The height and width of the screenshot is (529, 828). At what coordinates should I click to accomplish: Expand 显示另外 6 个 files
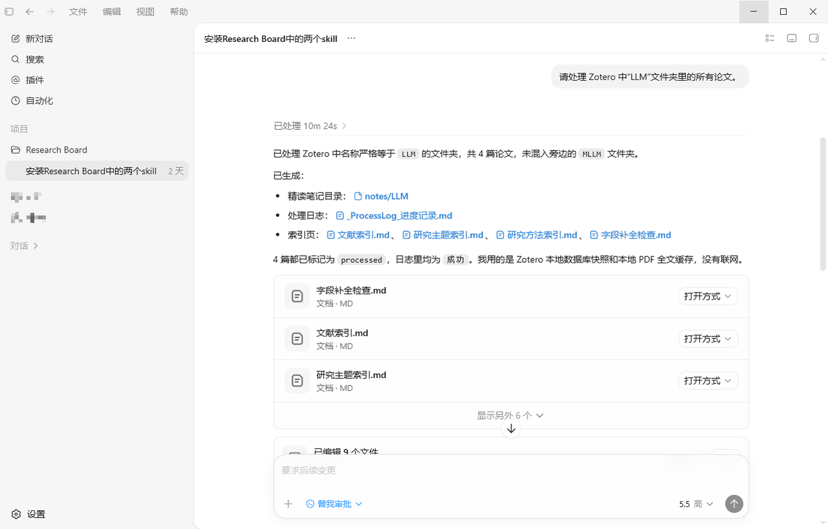pos(510,415)
